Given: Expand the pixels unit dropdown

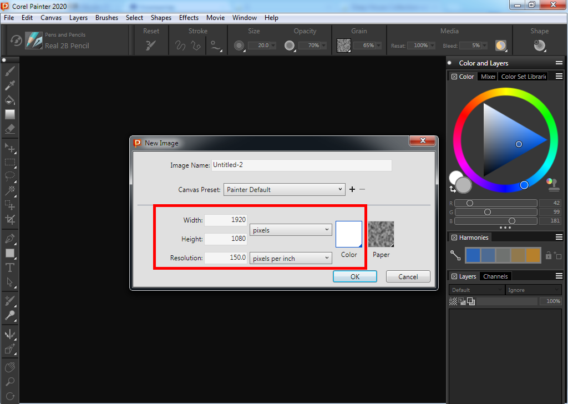Looking at the screenshot, I should tap(291, 230).
